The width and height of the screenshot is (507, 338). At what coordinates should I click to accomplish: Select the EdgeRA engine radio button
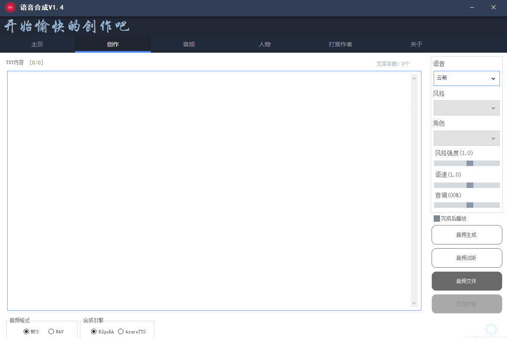(x=94, y=332)
